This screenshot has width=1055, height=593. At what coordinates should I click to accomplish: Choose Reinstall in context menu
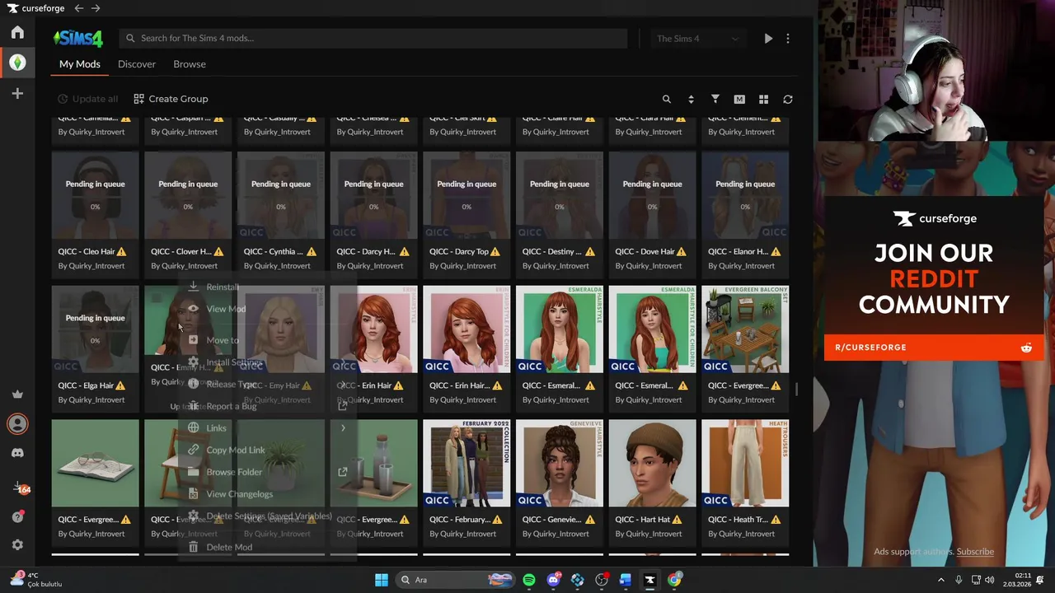click(x=223, y=287)
